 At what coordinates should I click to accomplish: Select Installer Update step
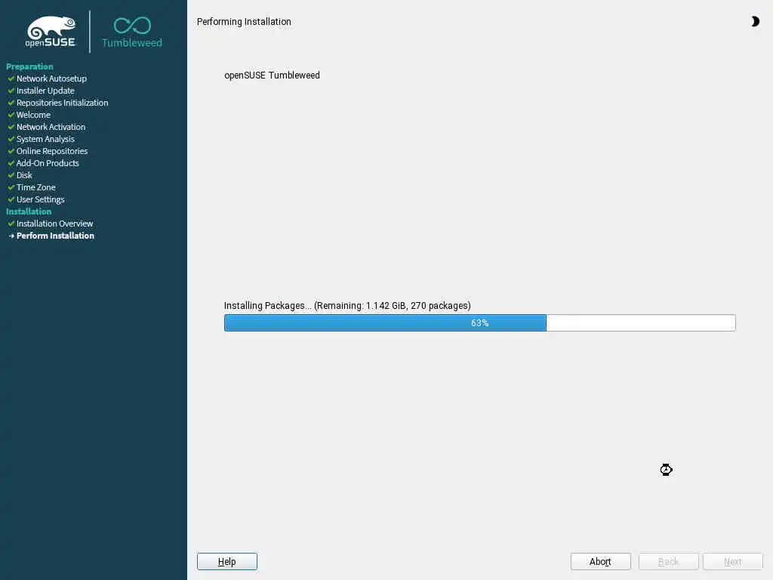(45, 91)
